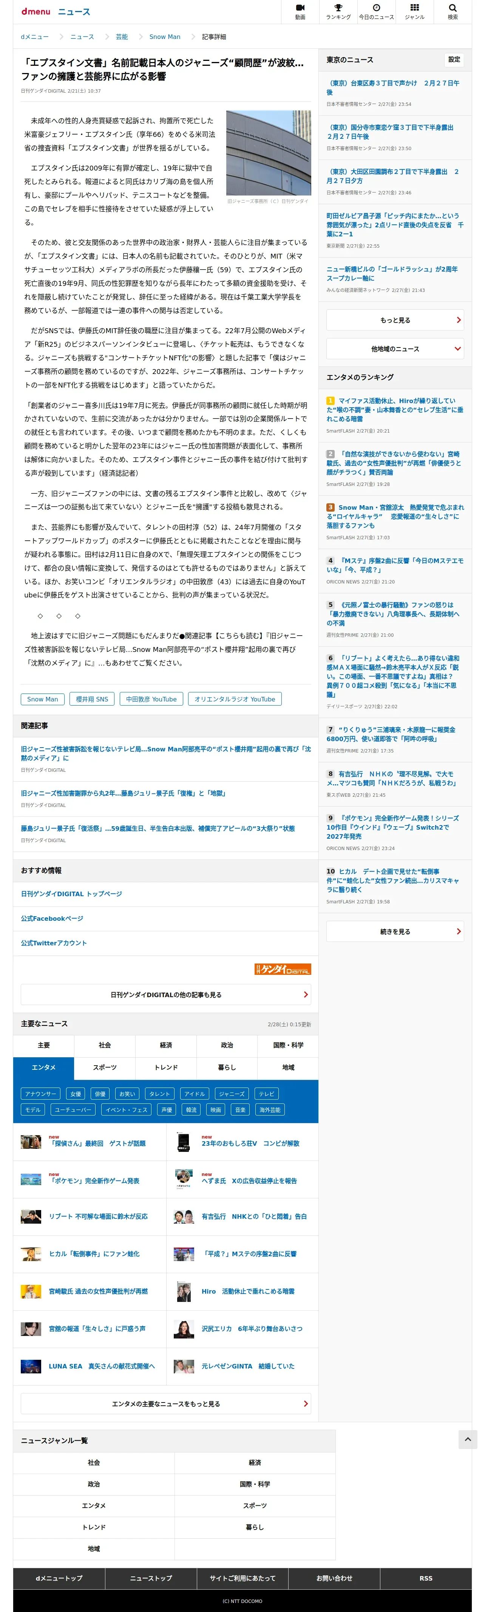Click 日刊ゲンダイDIGITALの他の記事も見る button
Image resolution: width=485 pixels, height=1612 pixels.
[165, 995]
